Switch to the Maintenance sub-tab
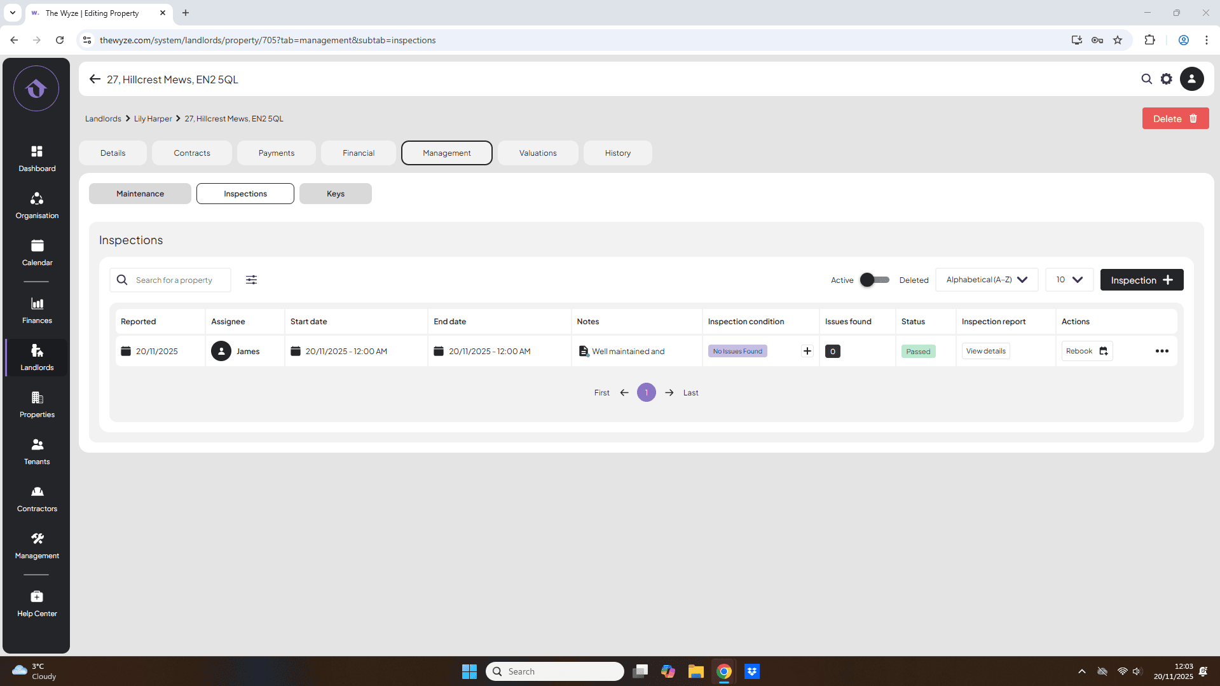This screenshot has height=686, width=1220. [140, 194]
